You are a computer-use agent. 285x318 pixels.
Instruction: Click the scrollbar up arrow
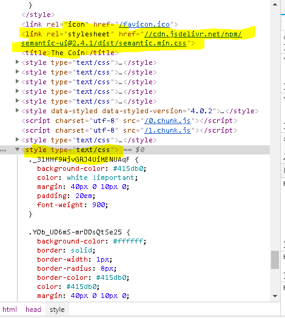(275, 4)
